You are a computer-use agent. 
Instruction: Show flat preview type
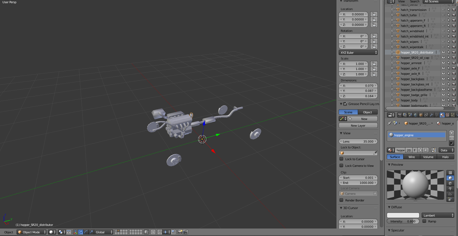(x=450, y=173)
